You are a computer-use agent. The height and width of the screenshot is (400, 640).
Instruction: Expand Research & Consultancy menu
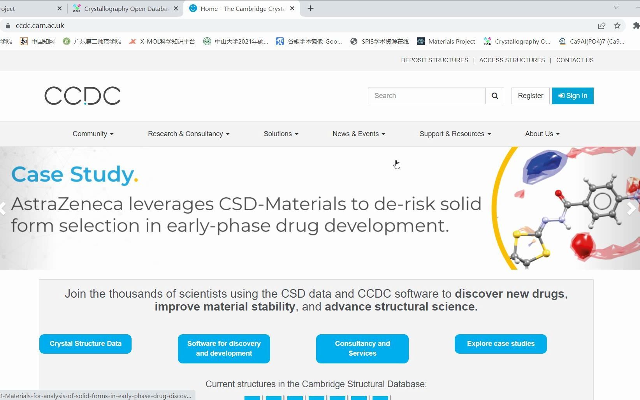[x=189, y=134]
